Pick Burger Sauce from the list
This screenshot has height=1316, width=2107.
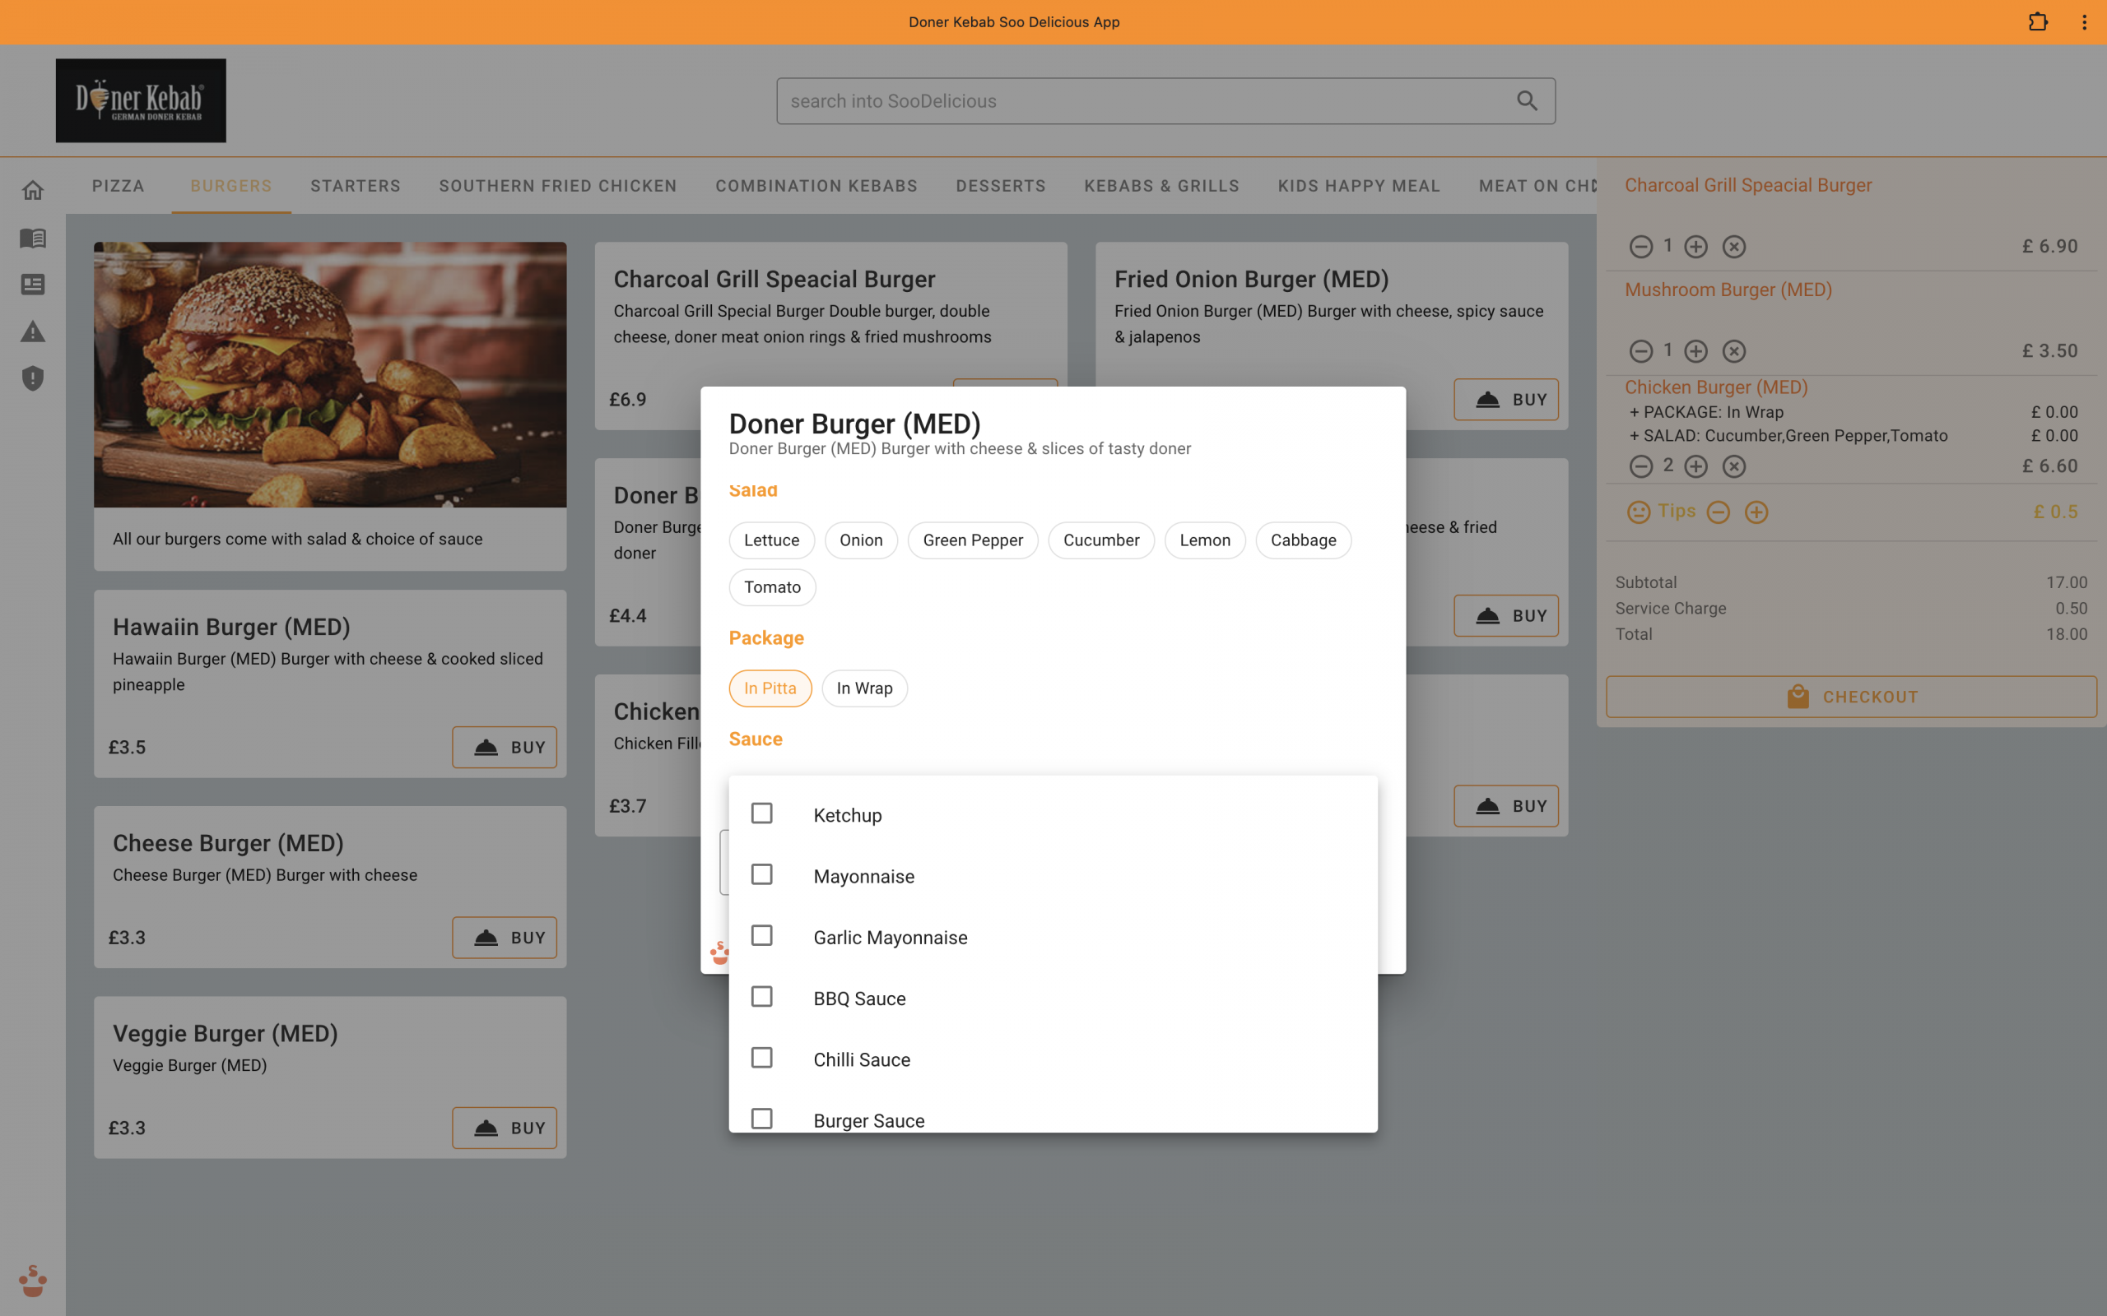(762, 1119)
